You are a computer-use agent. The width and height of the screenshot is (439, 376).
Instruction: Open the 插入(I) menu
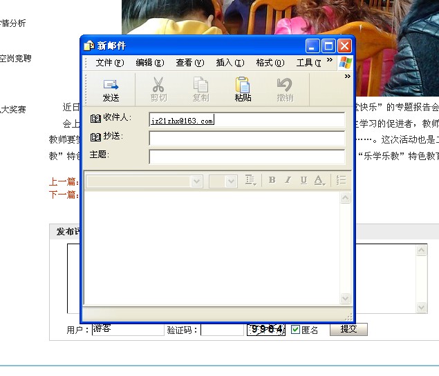(x=230, y=63)
